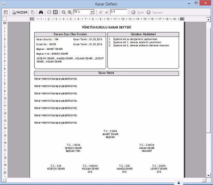Click the Gündem Maddeleri header

pyautogui.click(x=143, y=34)
